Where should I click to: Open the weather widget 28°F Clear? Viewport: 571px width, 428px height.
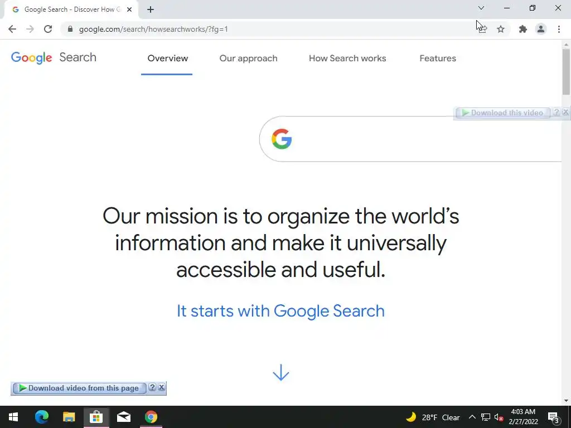[x=433, y=417]
